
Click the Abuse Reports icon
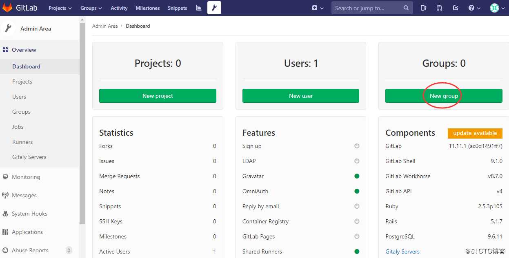click(x=5, y=250)
